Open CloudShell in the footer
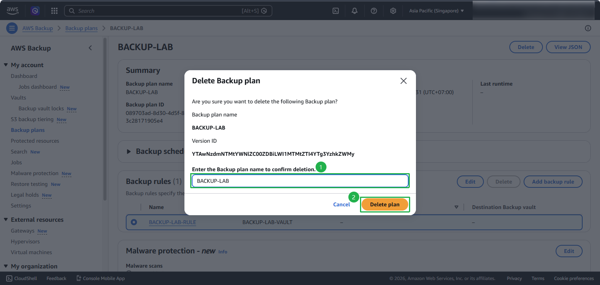 pyautogui.click(x=21, y=278)
